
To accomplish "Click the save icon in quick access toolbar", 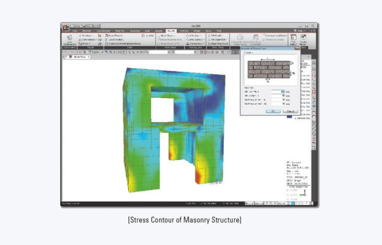I will pyautogui.click(x=84, y=25).
